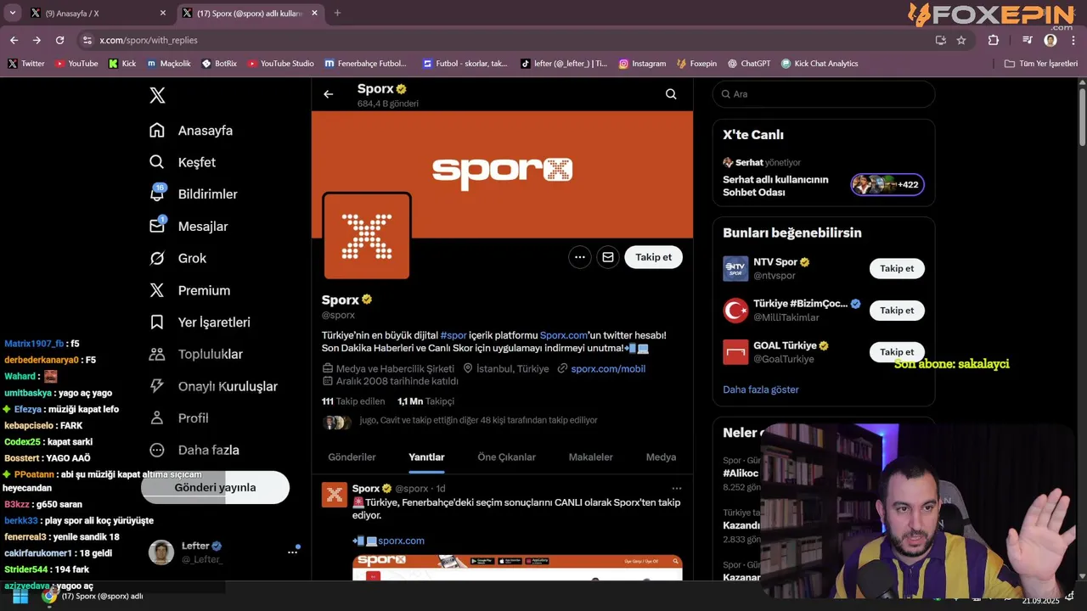Image resolution: width=1087 pixels, height=611 pixels.
Task: Open Instagram bookmark
Action: pyautogui.click(x=642, y=64)
